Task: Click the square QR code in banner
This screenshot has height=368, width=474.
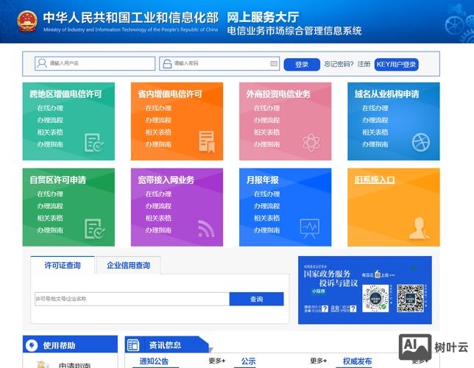Action: (x=410, y=298)
